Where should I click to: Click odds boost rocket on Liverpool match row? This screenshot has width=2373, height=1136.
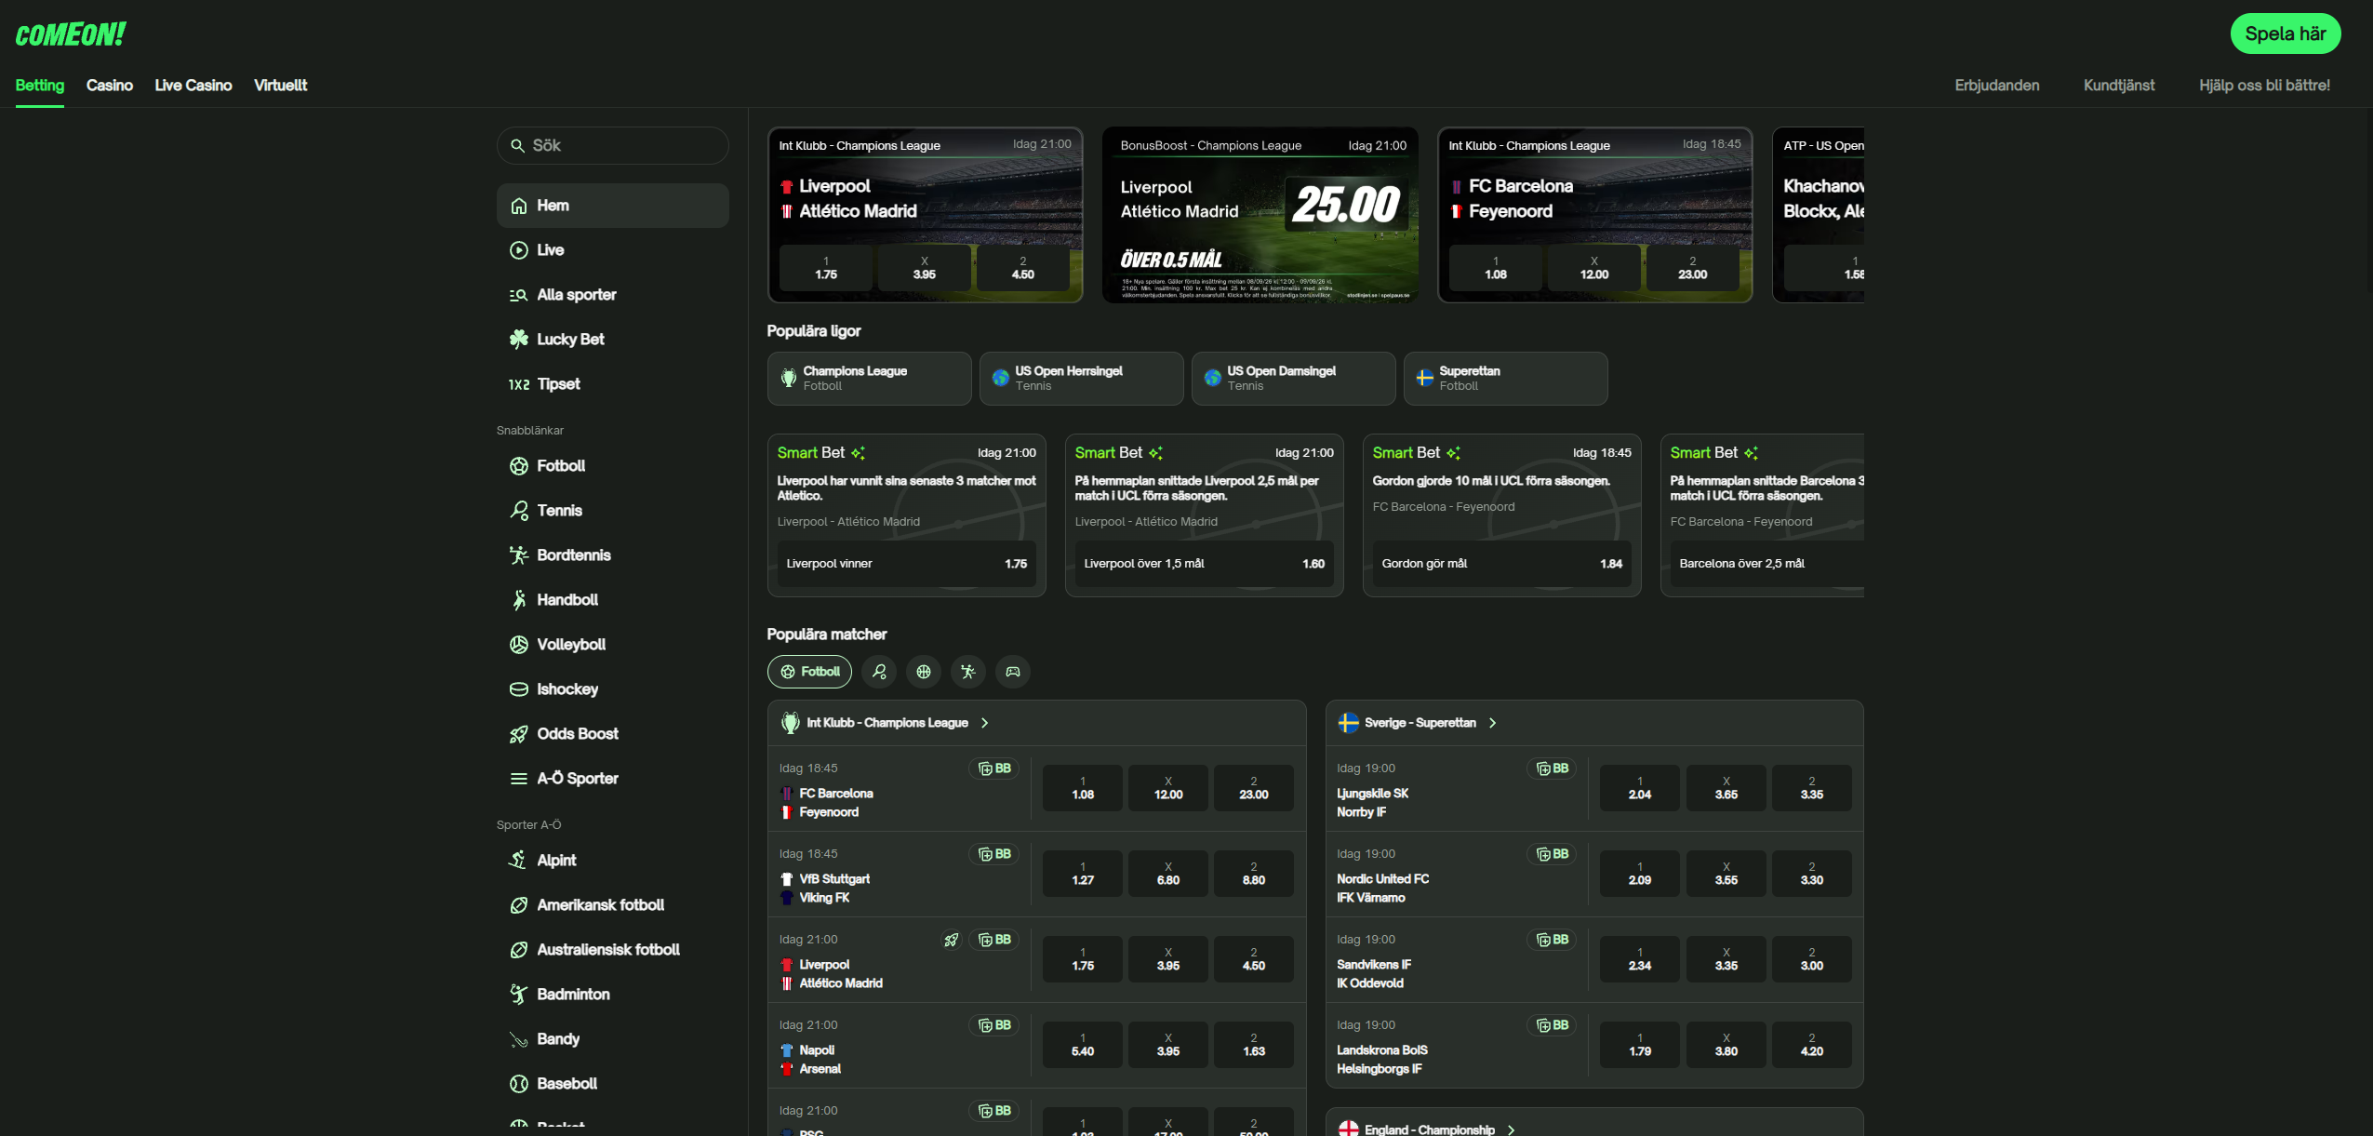951,940
